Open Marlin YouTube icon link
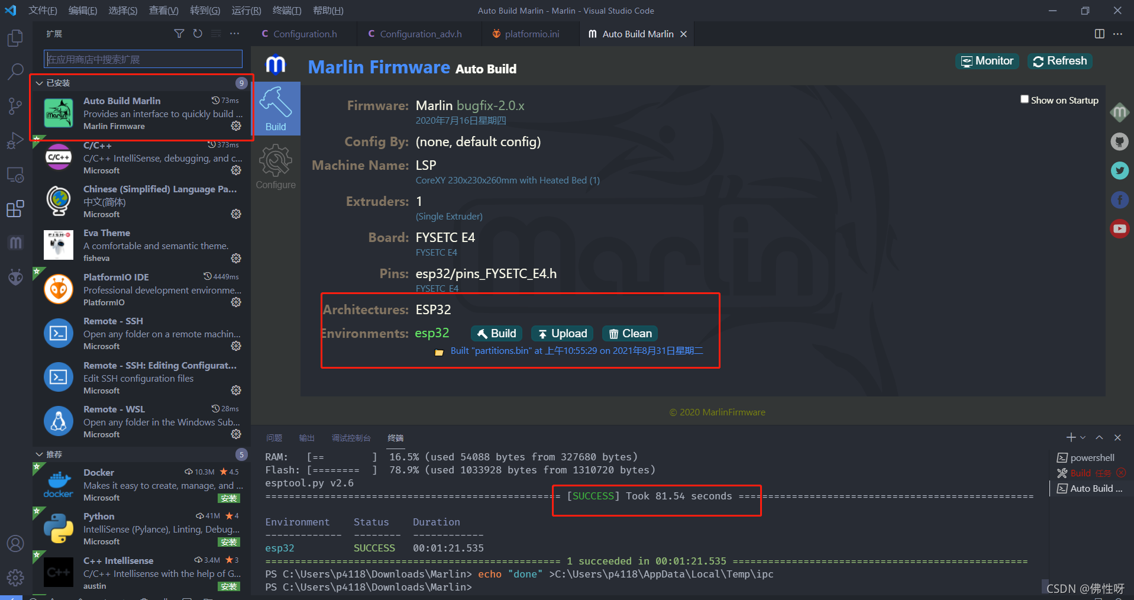1134x600 pixels. (x=1119, y=228)
